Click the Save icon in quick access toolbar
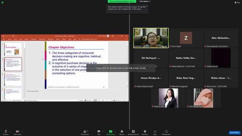Screen dimensions: 242x136 tap(3, 36)
